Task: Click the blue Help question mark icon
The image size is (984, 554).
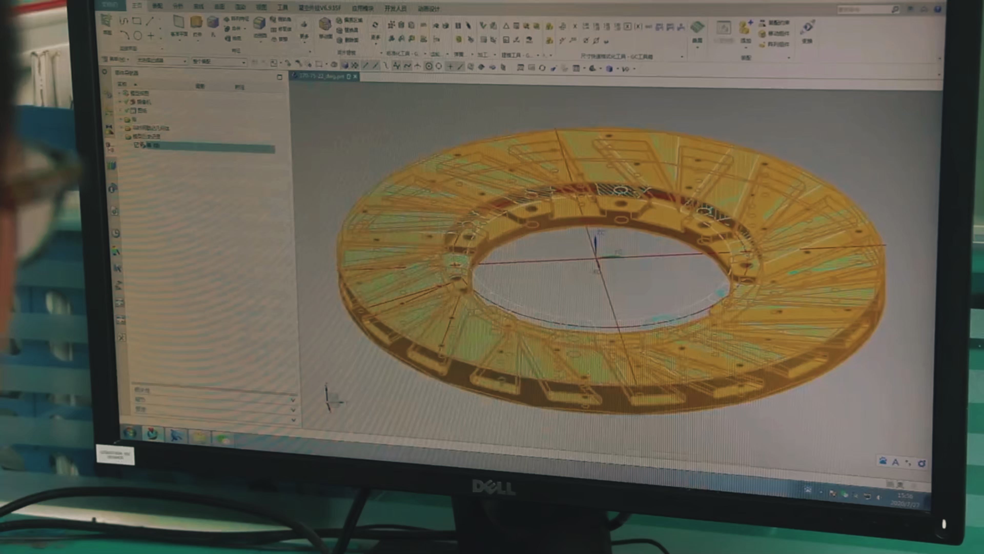Action: click(937, 9)
